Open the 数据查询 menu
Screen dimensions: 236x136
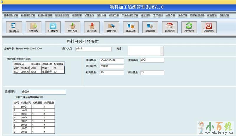click(x=212, y=15)
